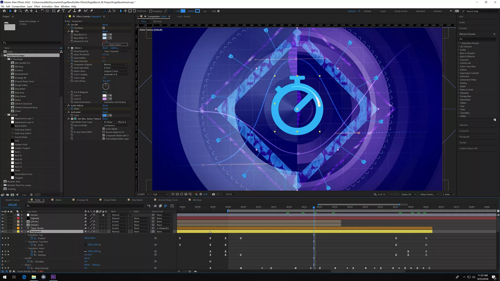Collapse the Salads folder in the Project panel

[x=6, y=115]
